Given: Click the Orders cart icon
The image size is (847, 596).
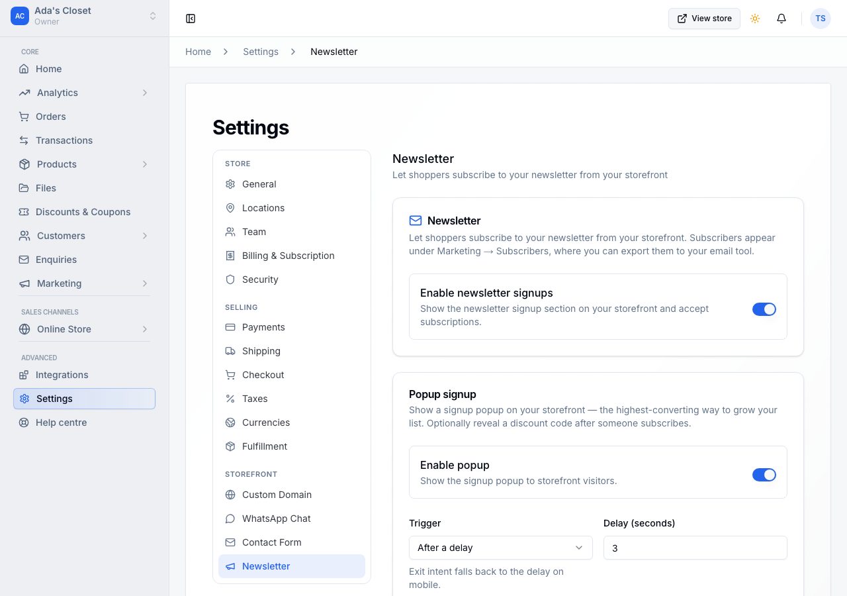Looking at the screenshot, I should tap(24, 117).
